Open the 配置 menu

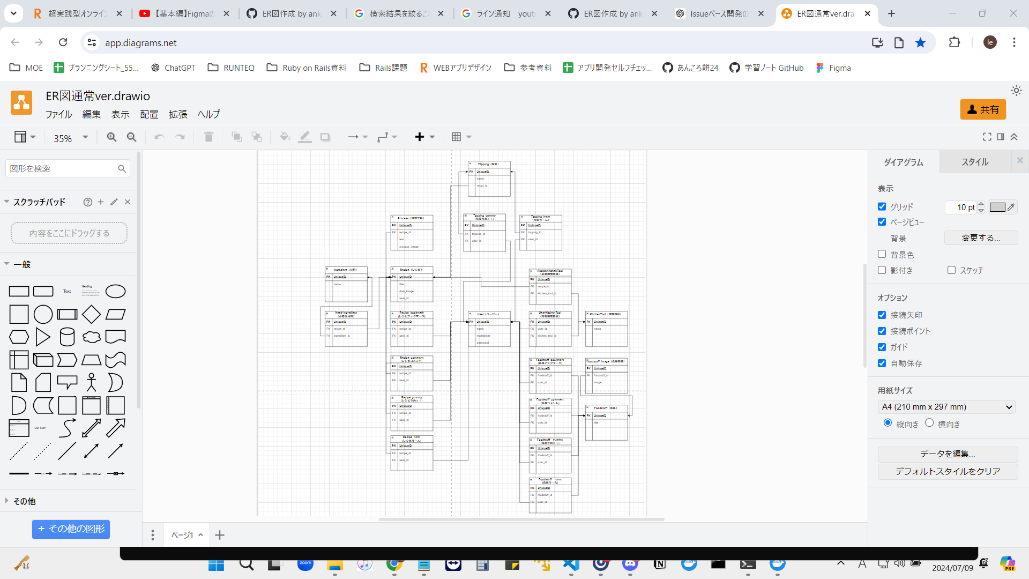click(x=149, y=114)
